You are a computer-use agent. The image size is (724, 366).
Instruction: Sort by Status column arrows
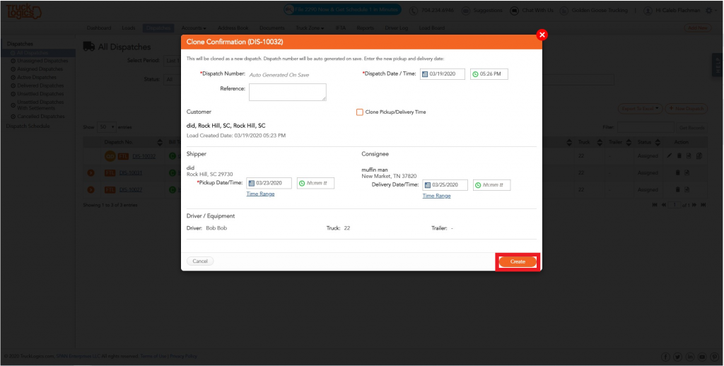click(x=658, y=143)
